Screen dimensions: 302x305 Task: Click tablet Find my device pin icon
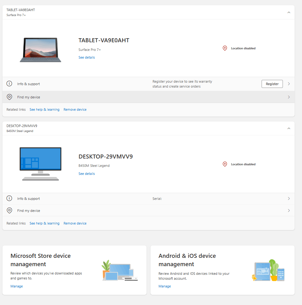point(9,97)
